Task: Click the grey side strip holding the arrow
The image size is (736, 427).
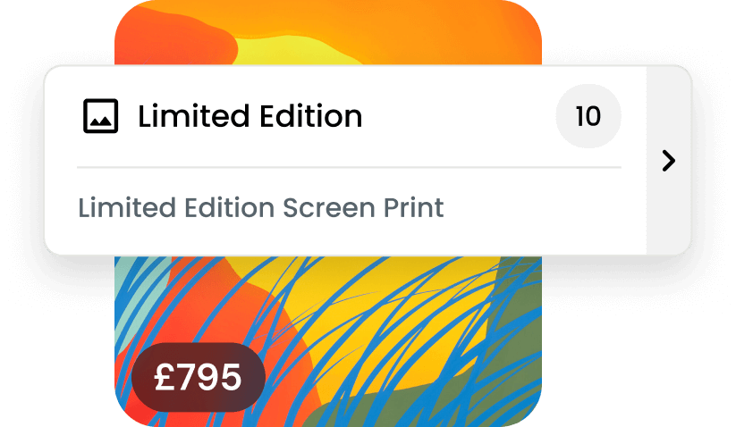Action: [x=669, y=160]
